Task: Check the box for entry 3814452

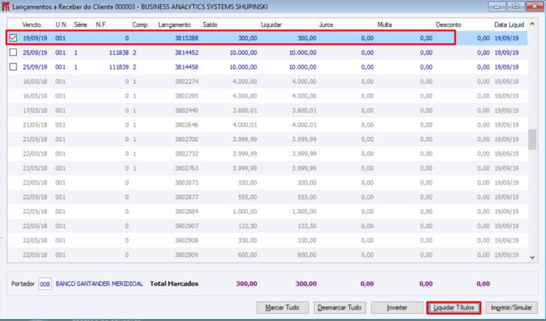Action: [13, 53]
